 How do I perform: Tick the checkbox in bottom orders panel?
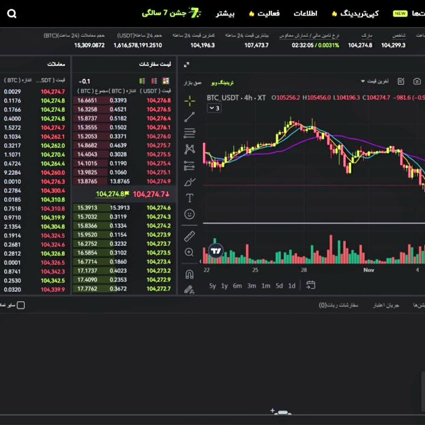(x=21, y=305)
